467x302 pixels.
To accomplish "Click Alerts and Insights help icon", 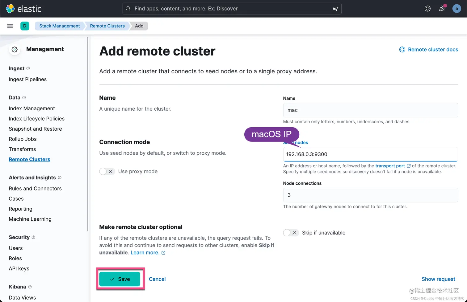I will point(60,178).
